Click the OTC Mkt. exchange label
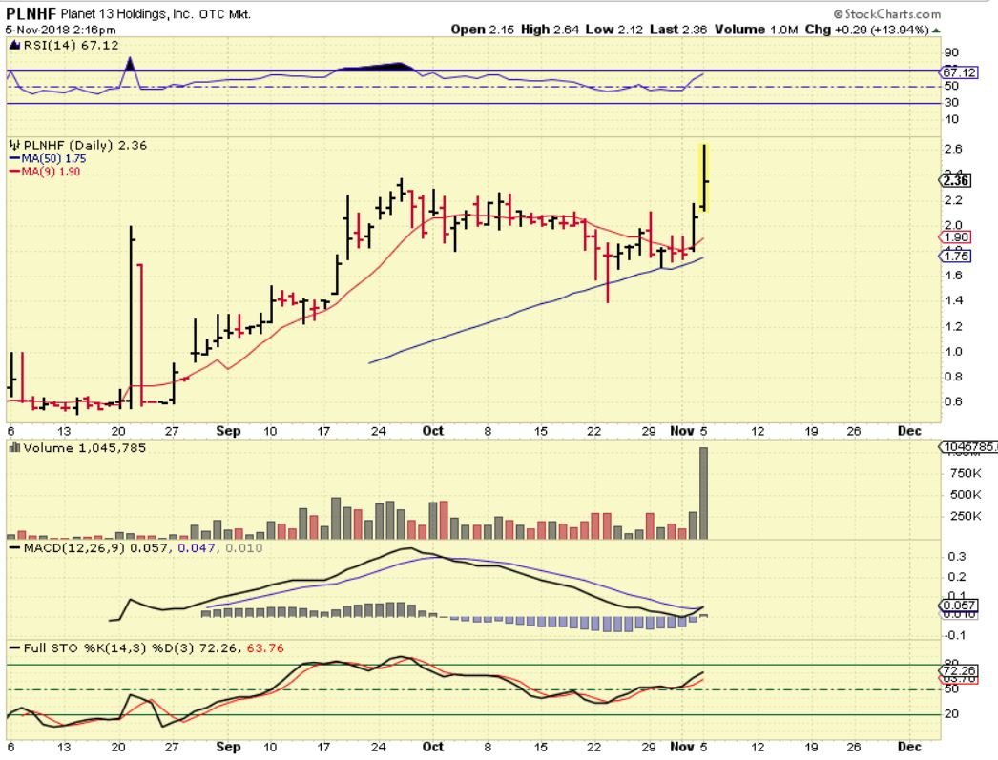The height and width of the screenshot is (760, 998). coord(224,14)
